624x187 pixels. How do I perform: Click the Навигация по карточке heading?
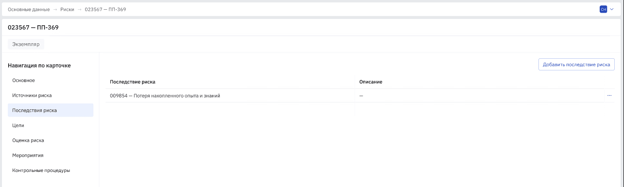point(39,65)
